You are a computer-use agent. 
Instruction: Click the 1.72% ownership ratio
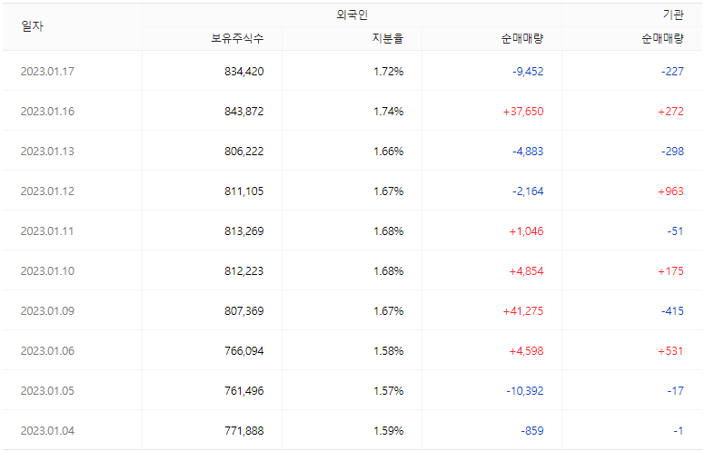389,72
